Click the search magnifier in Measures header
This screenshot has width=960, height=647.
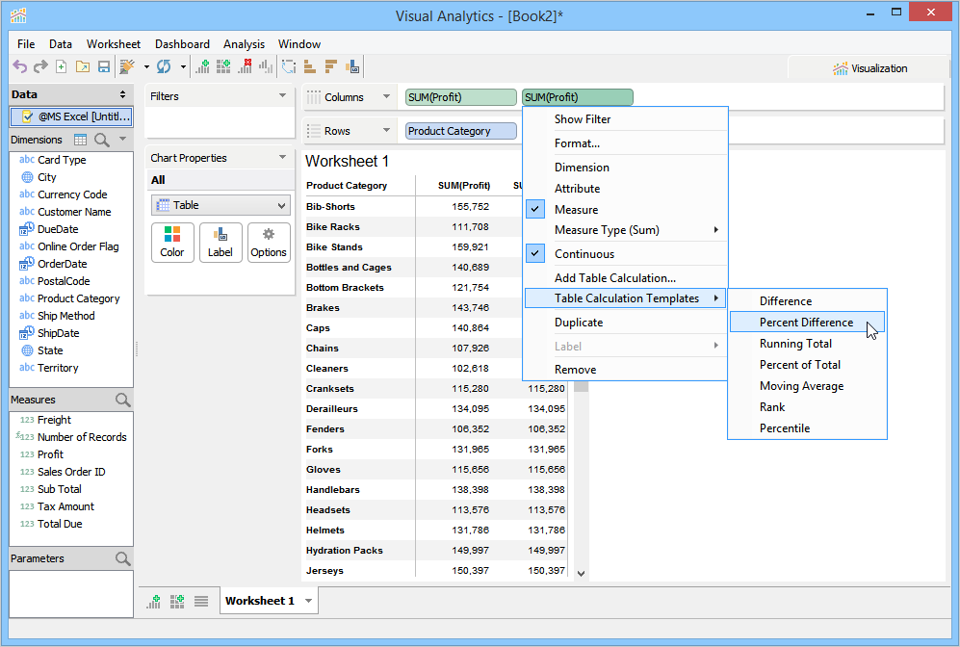tap(122, 400)
